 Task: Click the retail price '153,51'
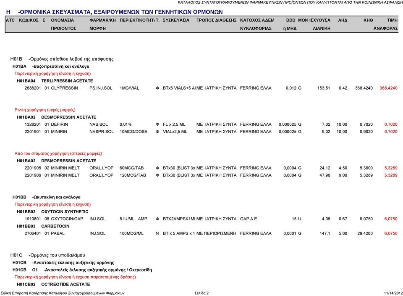[x=324, y=88]
